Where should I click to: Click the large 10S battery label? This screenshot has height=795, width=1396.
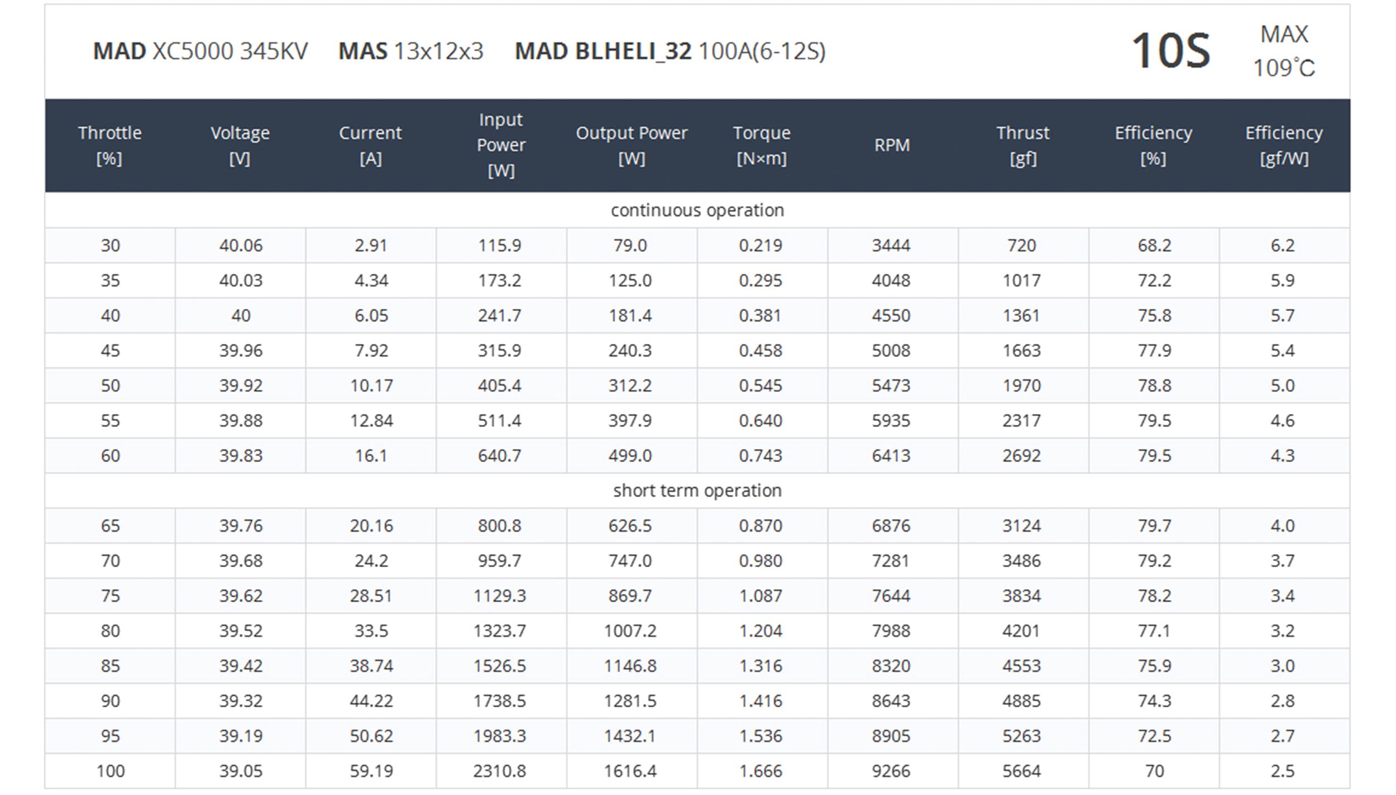[1170, 51]
